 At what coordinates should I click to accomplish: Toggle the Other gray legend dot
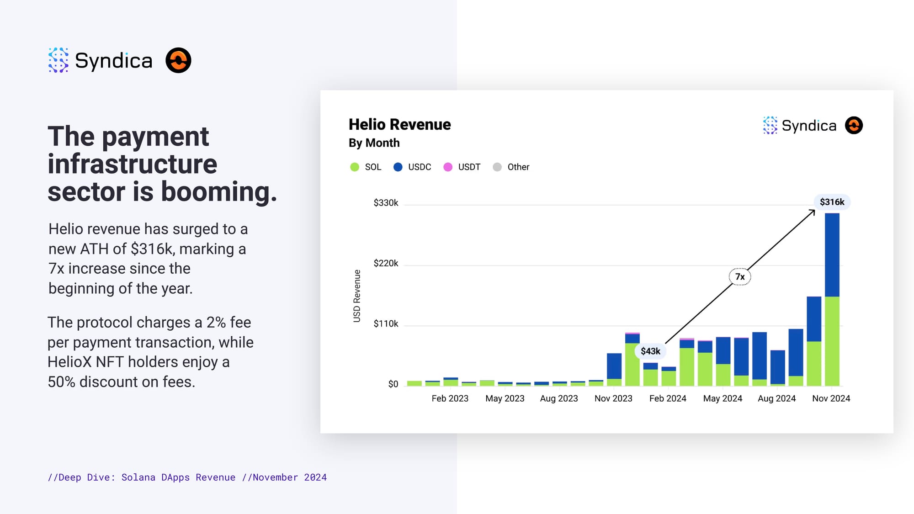[x=497, y=167]
